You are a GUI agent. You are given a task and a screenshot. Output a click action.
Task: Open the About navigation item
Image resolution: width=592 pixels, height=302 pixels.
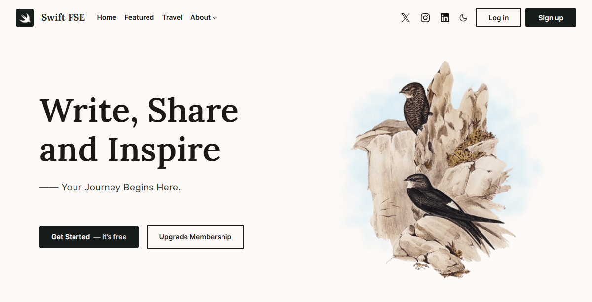coord(200,17)
